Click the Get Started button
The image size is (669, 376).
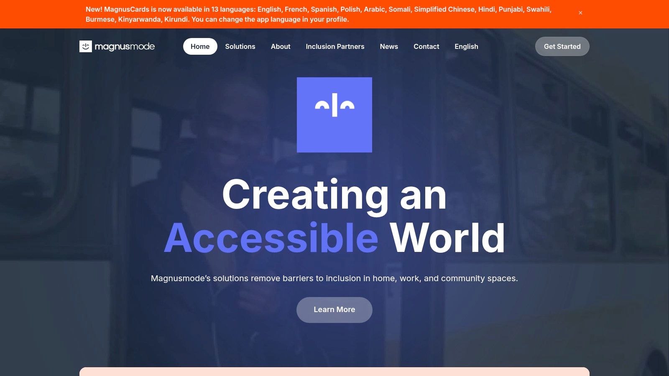562,46
